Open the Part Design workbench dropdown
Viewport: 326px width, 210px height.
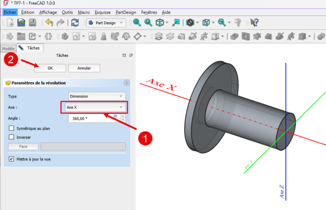(x=106, y=23)
